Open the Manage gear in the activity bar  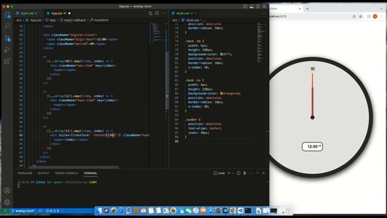click(x=7, y=202)
